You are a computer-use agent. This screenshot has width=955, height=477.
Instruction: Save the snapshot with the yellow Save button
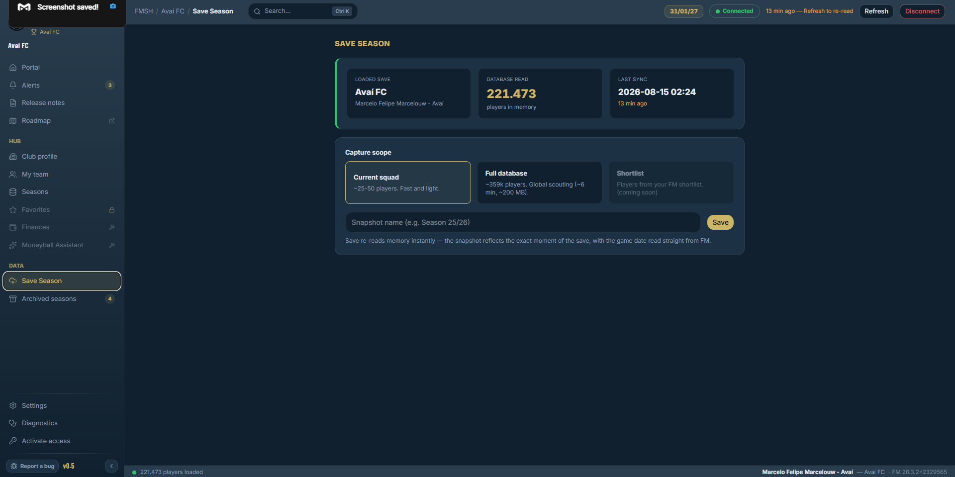720,222
